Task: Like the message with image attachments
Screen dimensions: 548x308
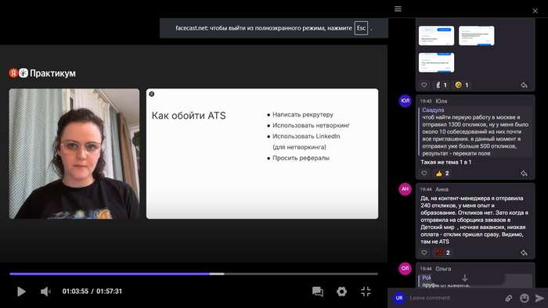Action: [424, 84]
